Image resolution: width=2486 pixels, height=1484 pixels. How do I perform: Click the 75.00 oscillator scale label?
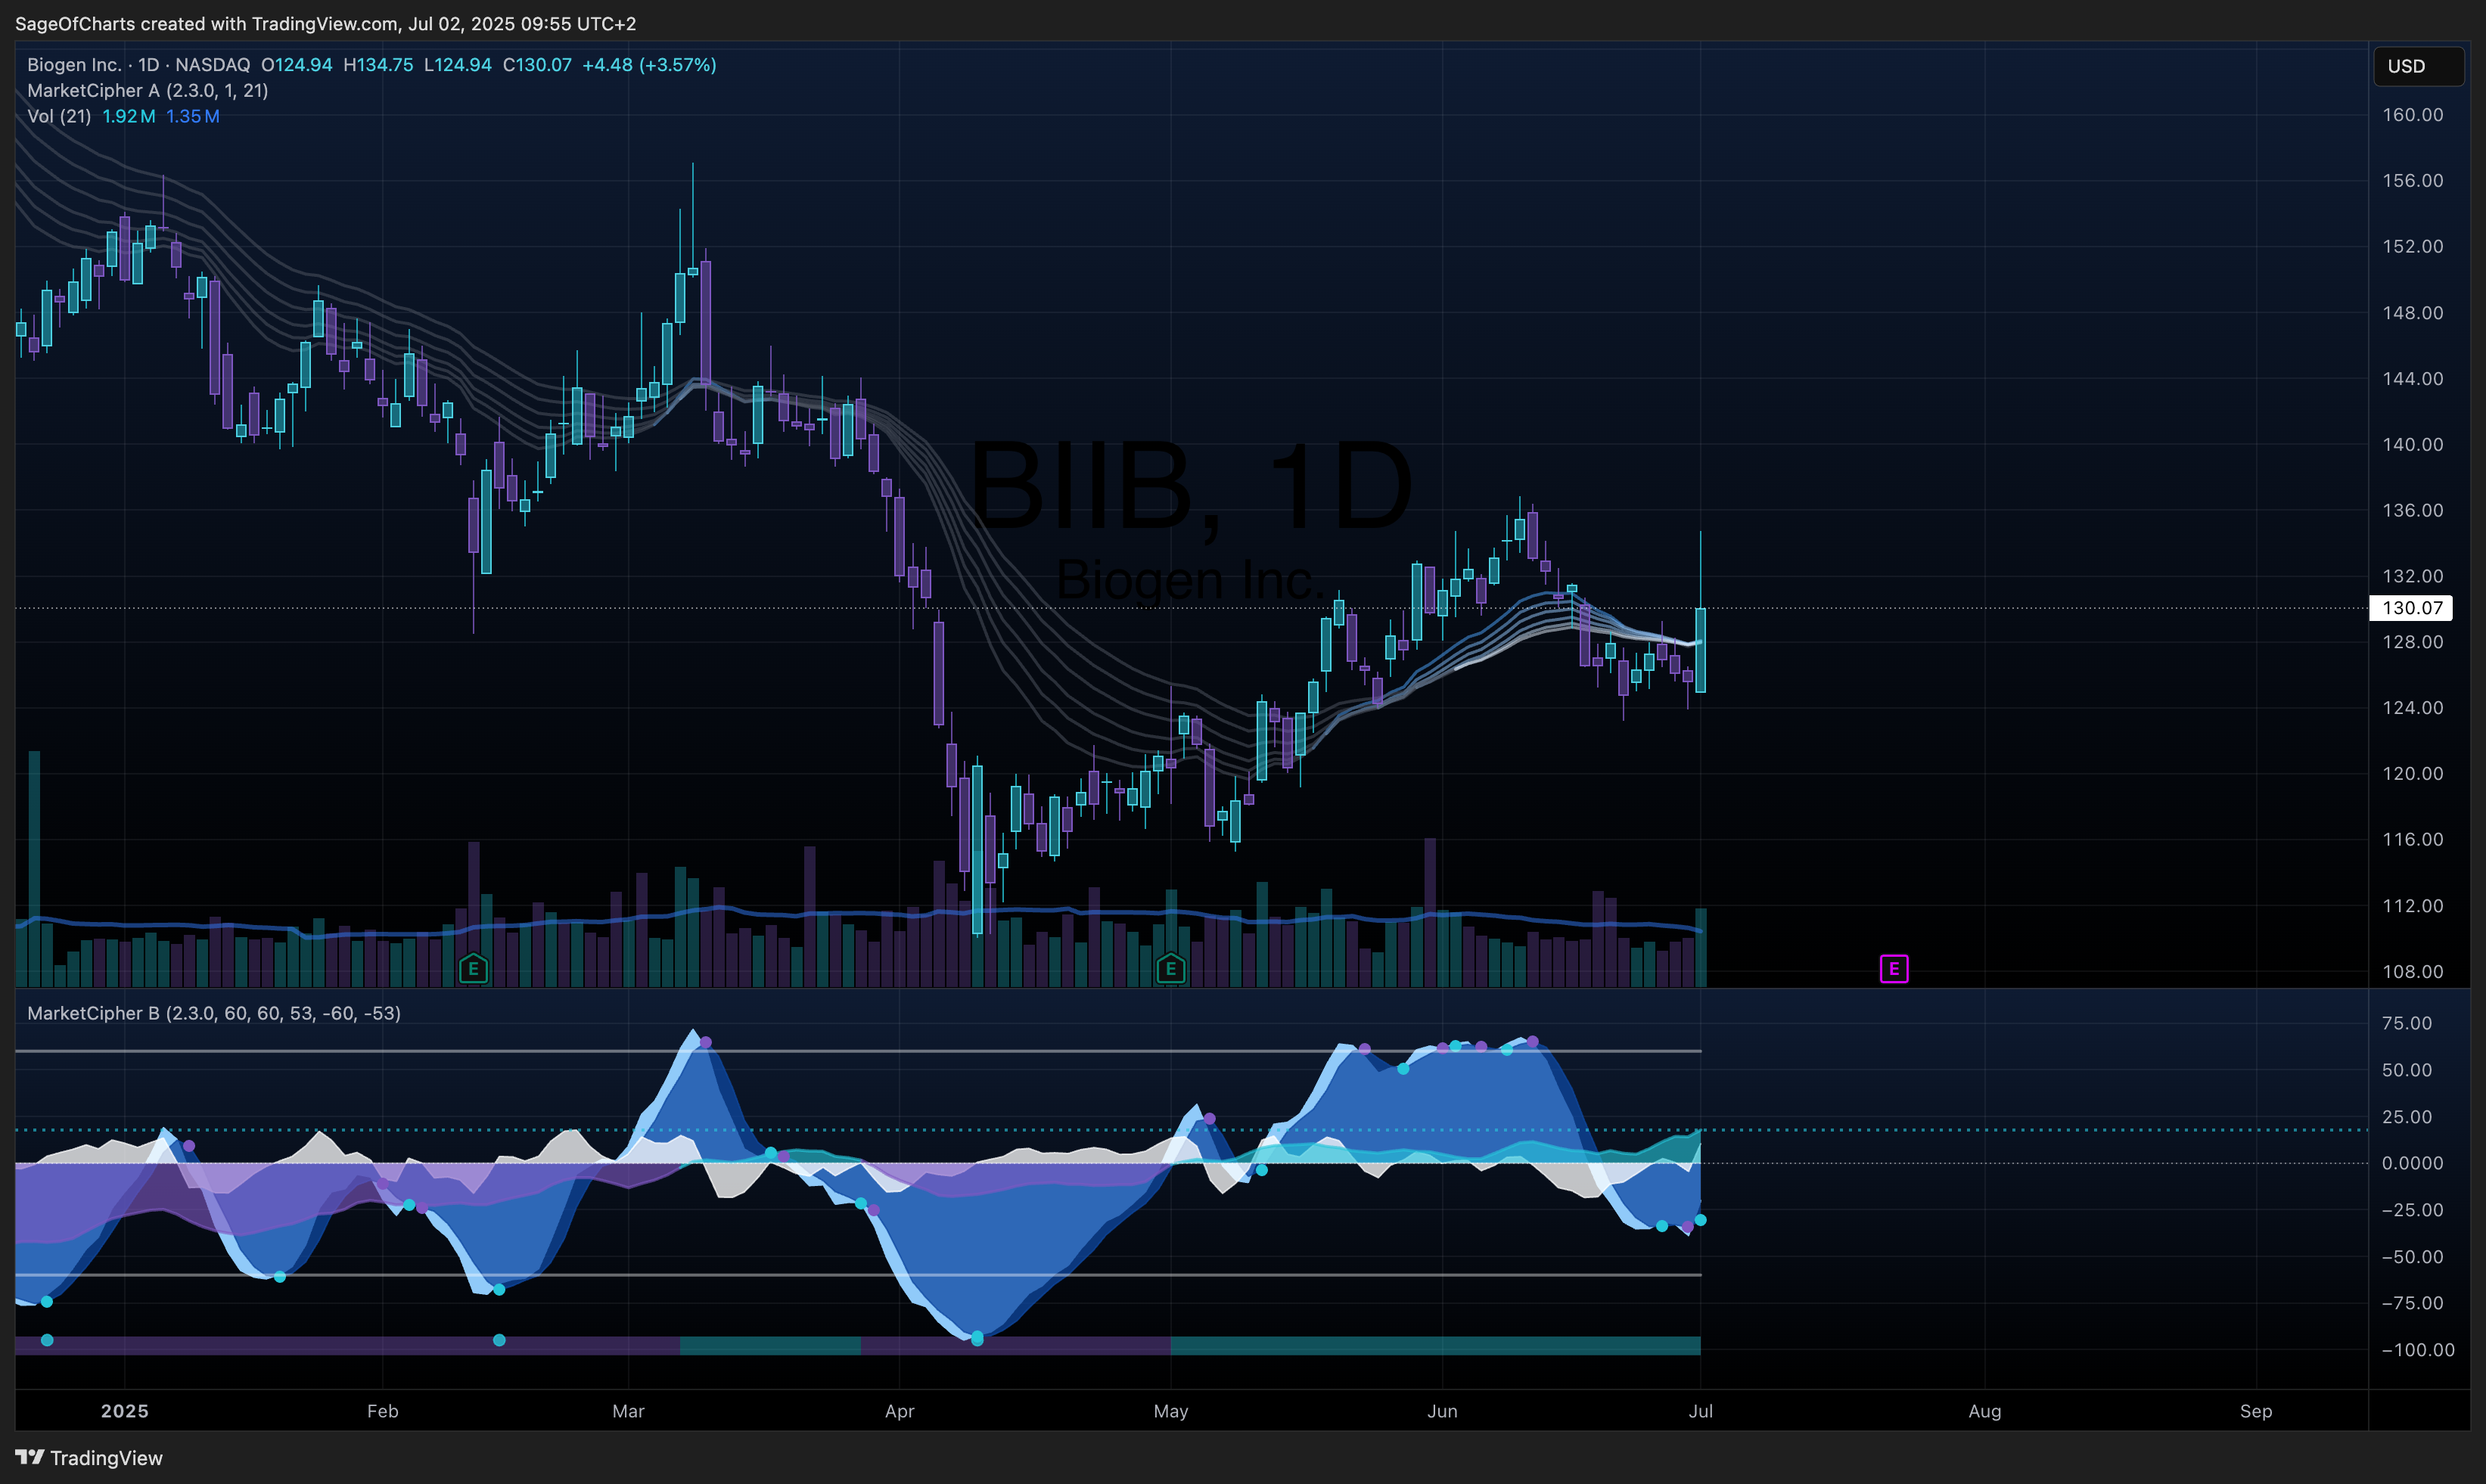point(2407,1023)
